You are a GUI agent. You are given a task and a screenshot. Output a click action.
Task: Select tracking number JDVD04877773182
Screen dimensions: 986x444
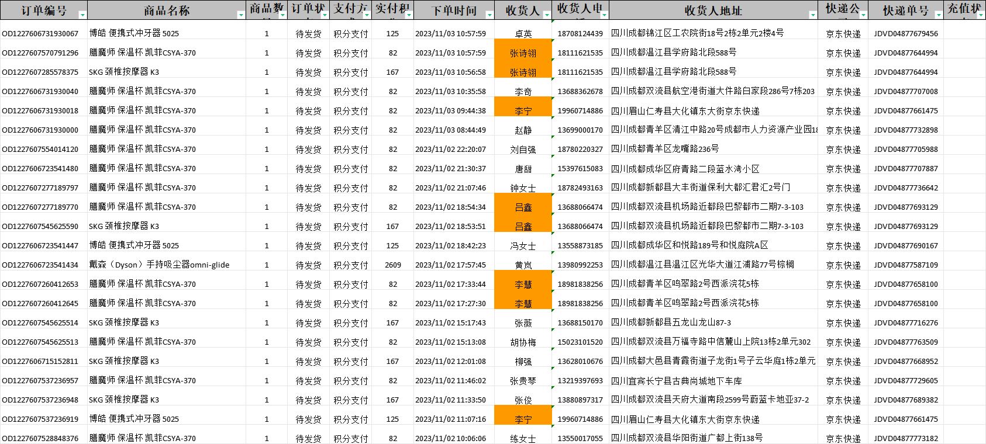tap(906, 439)
